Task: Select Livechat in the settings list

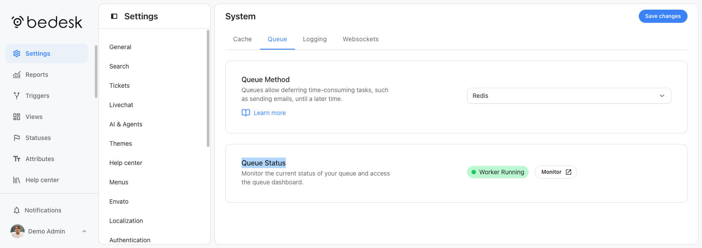Action: pos(121,105)
